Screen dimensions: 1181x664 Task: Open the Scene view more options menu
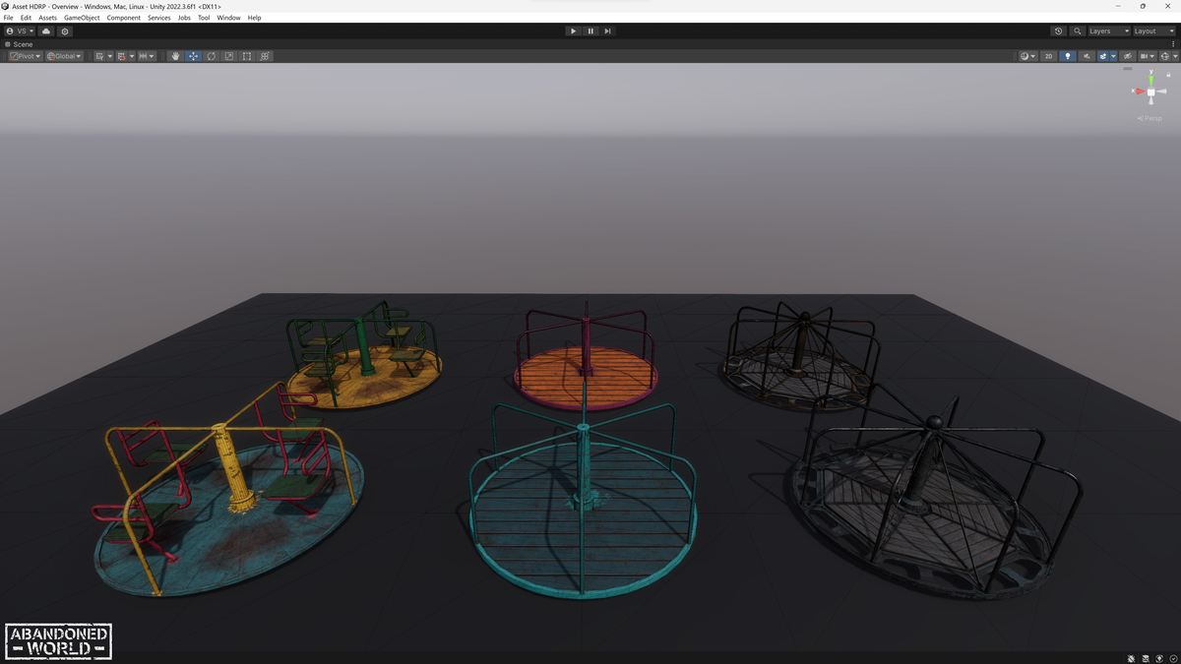tap(1173, 44)
